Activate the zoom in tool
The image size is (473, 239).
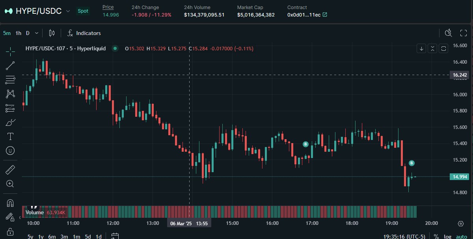(10, 184)
